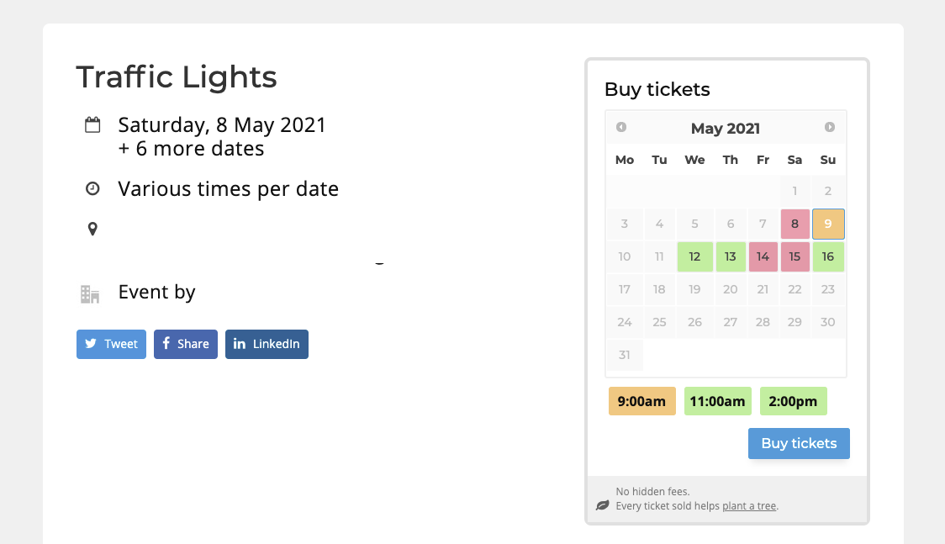Click the calendar icon beside the date
945x544 pixels.
[92, 124]
